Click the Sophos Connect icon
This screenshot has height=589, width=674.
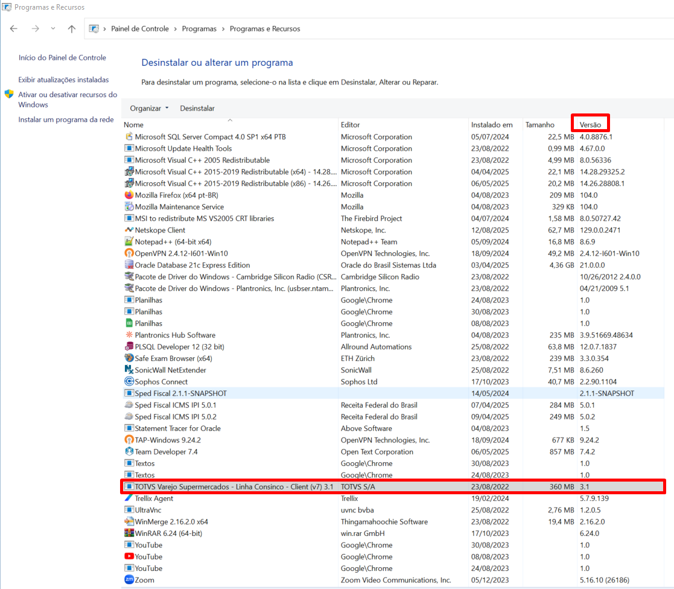coord(129,381)
